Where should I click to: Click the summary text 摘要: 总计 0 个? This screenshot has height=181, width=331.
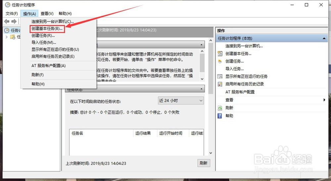(84, 112)
